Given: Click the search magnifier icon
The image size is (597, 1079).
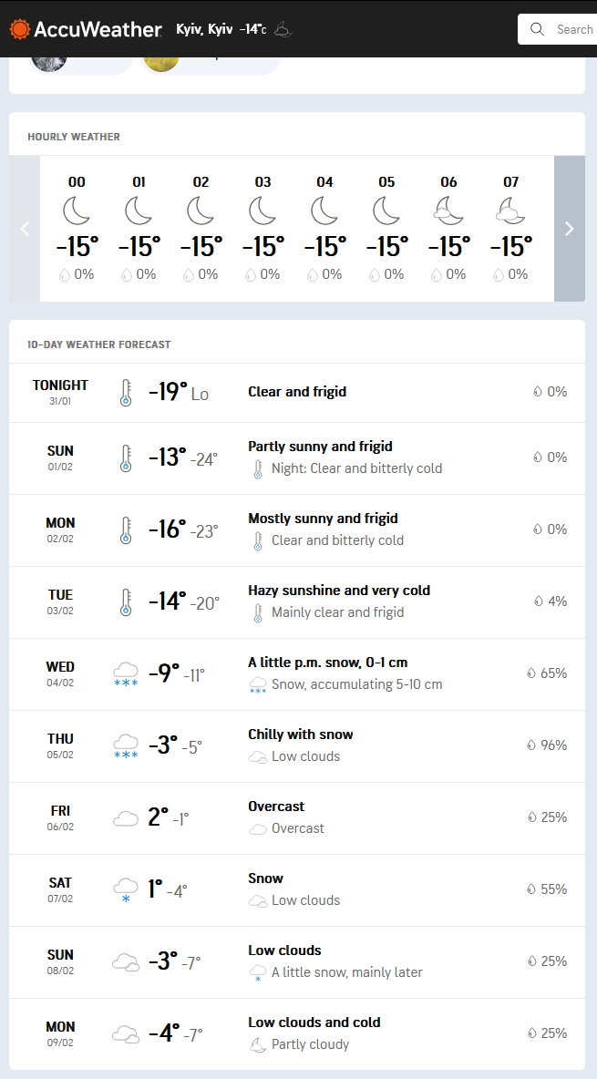Looking at the screenshot, I should pos(537,29).
